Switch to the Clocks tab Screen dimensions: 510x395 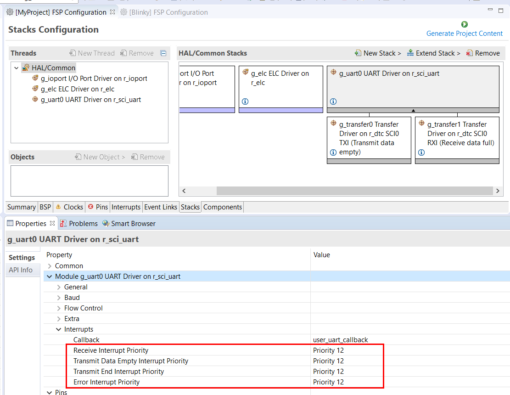coord(69,207)
